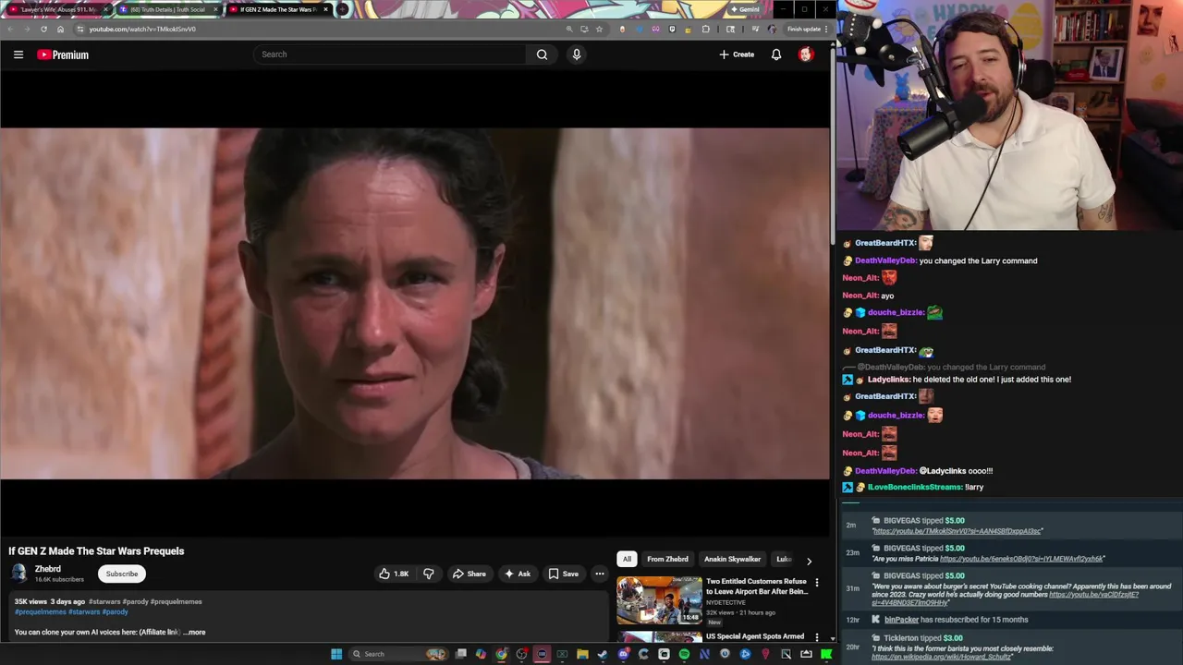Open the YouTube hamburger guide menu
The width and height of the screenshot is (1183, 665).
[18, 54]
